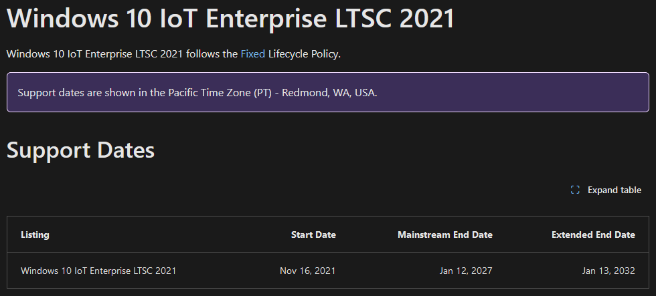Click the expand table brackets icon

point(575,190)
